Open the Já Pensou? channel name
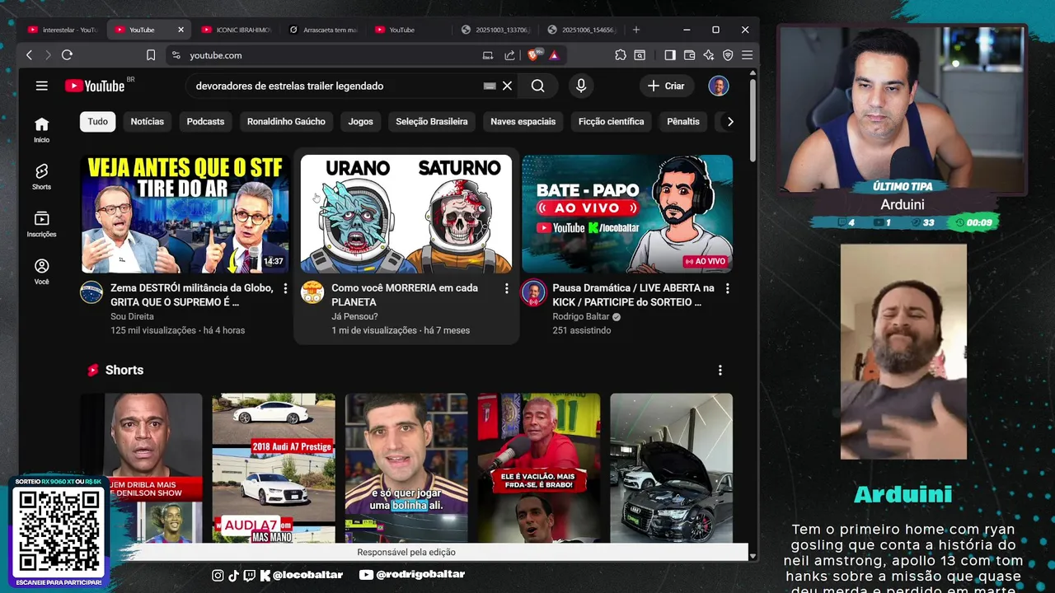The height and width of the screenshot is (593, 1055). [354, 316]
